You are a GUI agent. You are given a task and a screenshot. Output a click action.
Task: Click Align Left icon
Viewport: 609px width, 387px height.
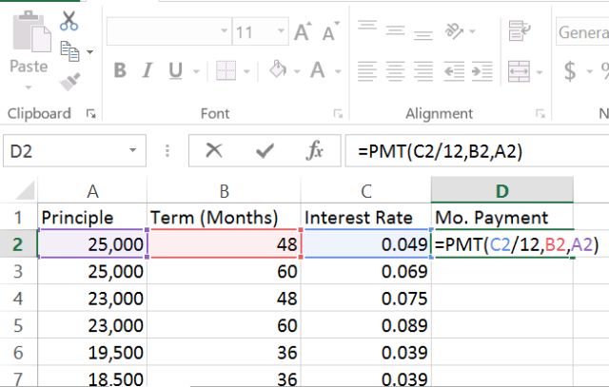[367, 71]
